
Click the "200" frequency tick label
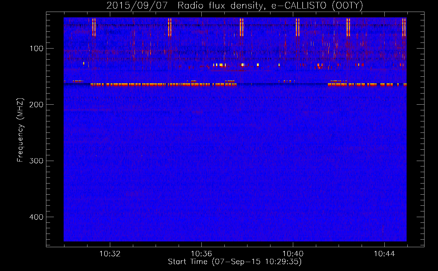coord(36,105)
